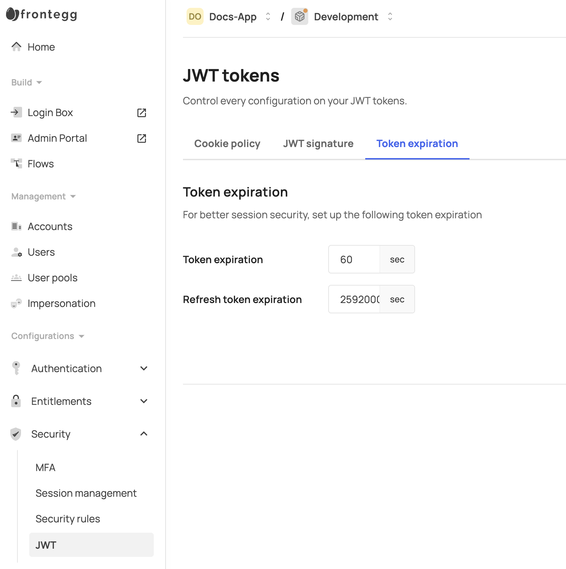Open Flows page
Screen dimensions: 566x569
[x=41, y=164]
